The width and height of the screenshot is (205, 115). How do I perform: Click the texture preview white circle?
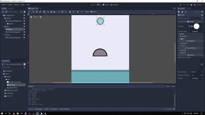coord(196,26)
